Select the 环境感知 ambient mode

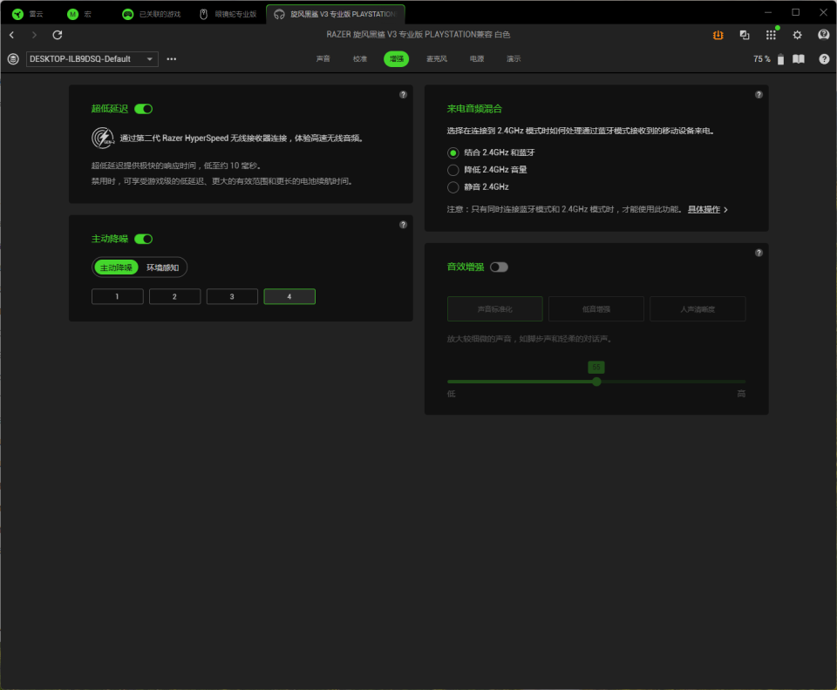click(163, 267)
